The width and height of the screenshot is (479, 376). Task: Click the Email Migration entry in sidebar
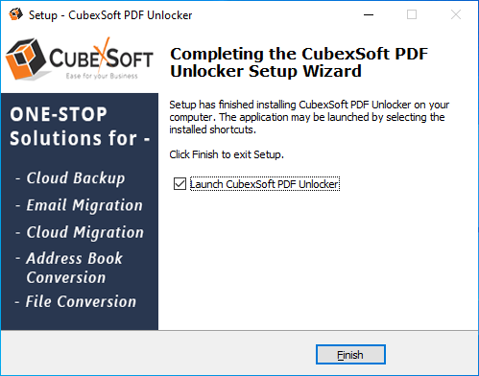coord(84,205)
